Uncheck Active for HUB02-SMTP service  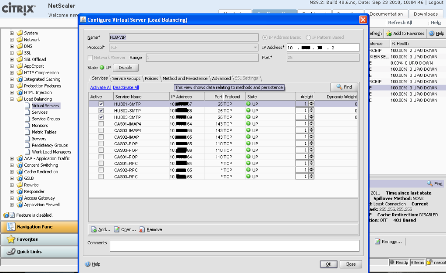pos(101,110)
